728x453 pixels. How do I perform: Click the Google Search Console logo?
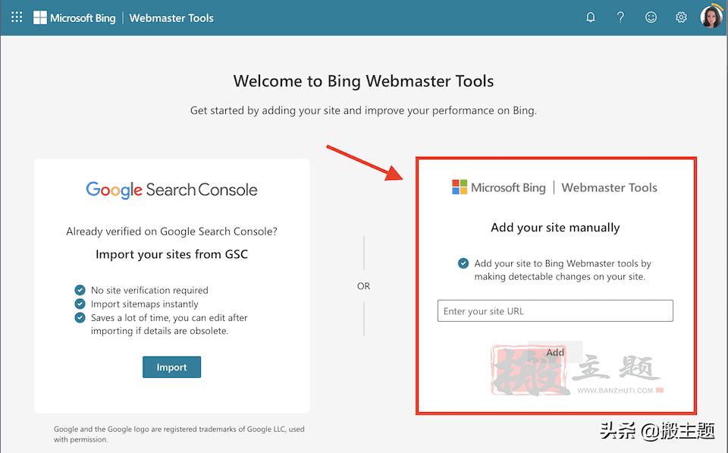click(171, 190)
